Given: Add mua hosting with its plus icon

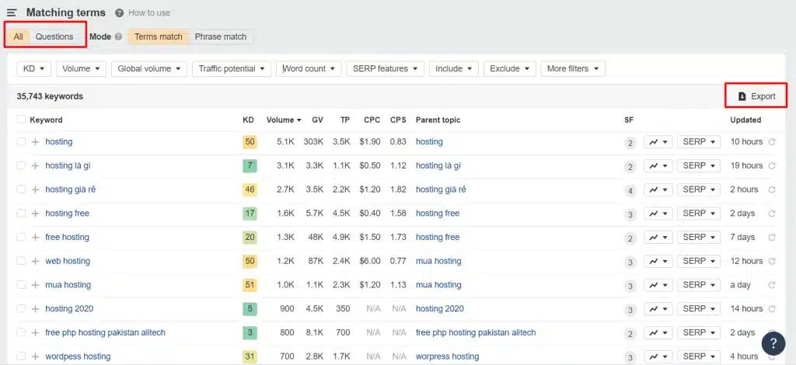Looking at the screenshot, I should 35,285.
